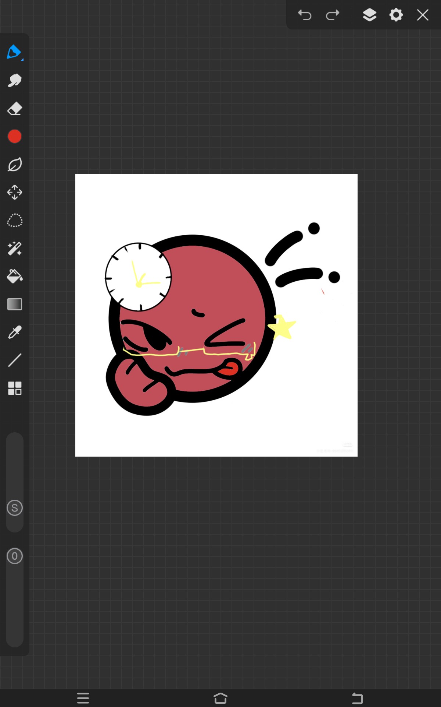Select the Magic Wand tool
441x707 pixels.
(x=15, y=249)
